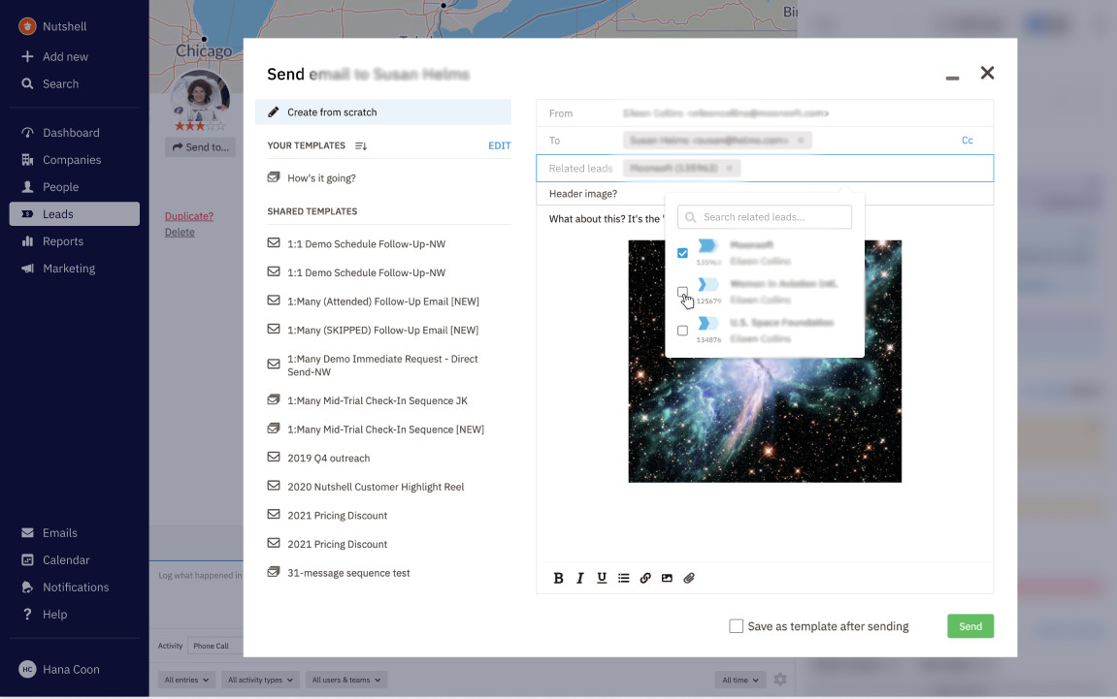Insert a bulleted list into the email
This screenshot has width=1117, height=699.
624,578
